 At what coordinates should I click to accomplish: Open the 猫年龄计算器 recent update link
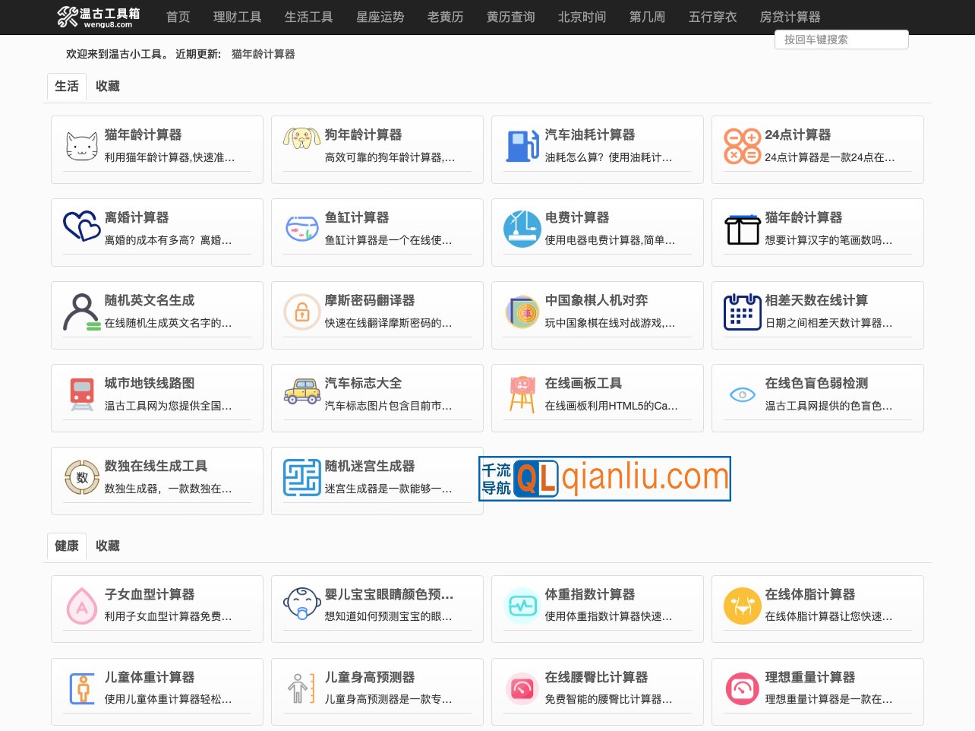click(x=263, y=54)
